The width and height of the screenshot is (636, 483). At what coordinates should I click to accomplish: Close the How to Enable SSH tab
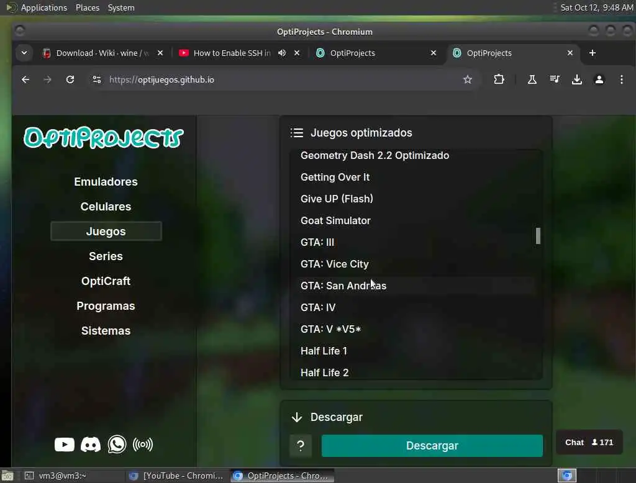(x=297, y=53)
